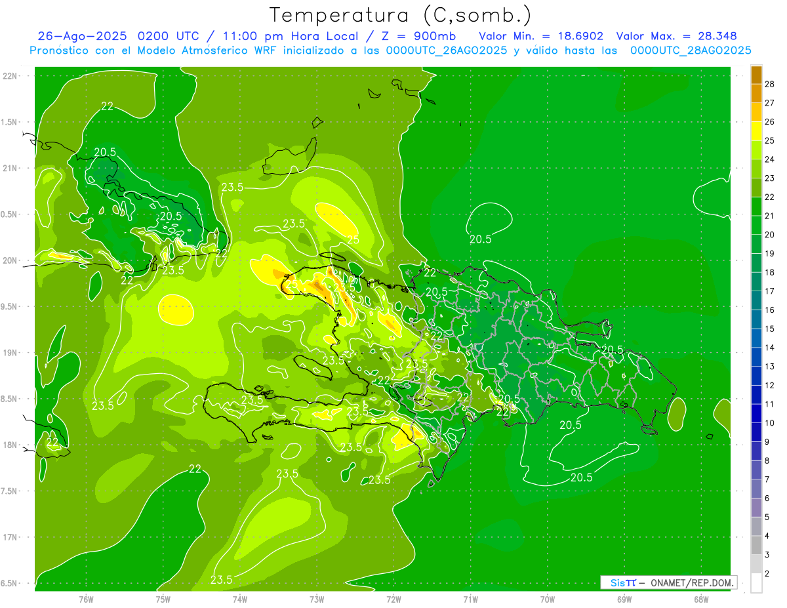This screenshot has width=787, height=608.
Task: Select the initialization time 0000UTC_26AGO2025
Action: pos(446,51)
